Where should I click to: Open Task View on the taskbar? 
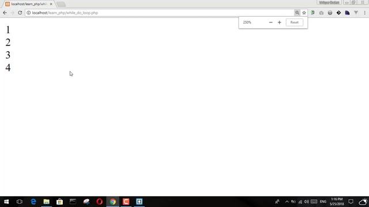(20, 202)
